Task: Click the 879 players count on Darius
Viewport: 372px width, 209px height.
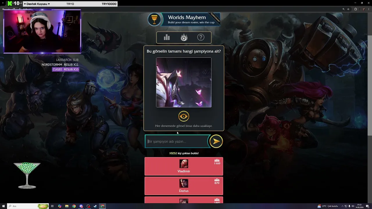Action: point(217,181)
